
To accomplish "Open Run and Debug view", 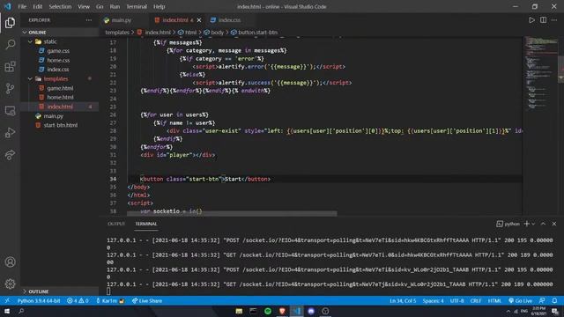I will point(10,133).
